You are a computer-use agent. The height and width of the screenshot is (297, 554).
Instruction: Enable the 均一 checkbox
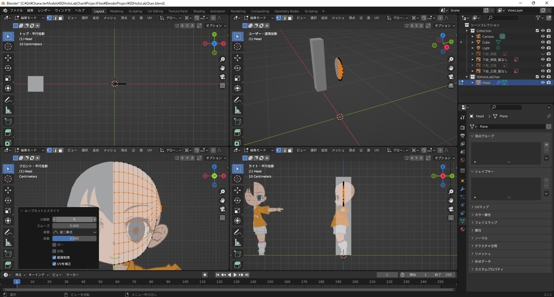click(x=54, y=245)
